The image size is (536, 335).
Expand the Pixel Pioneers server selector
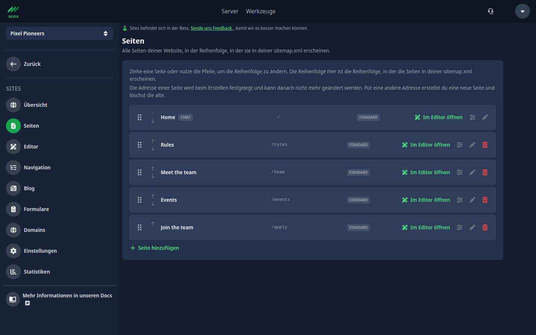coord(60,33)
